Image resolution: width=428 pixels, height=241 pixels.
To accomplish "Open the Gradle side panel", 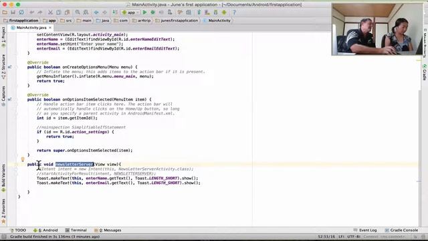I will coord(425,72).
